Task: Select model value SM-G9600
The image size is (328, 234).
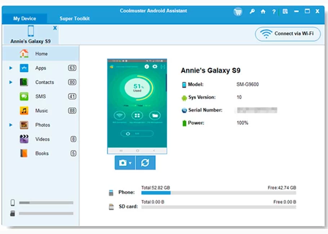Action: [248, 84]
